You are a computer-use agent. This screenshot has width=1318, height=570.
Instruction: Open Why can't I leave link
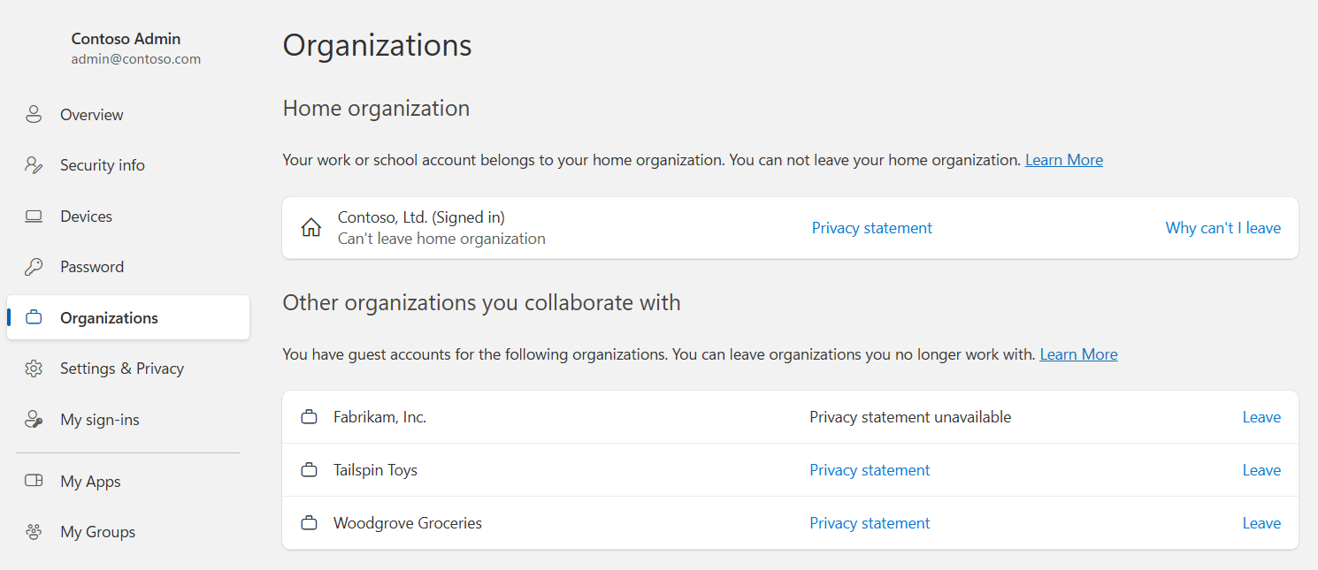click(x=1222, y=227)
